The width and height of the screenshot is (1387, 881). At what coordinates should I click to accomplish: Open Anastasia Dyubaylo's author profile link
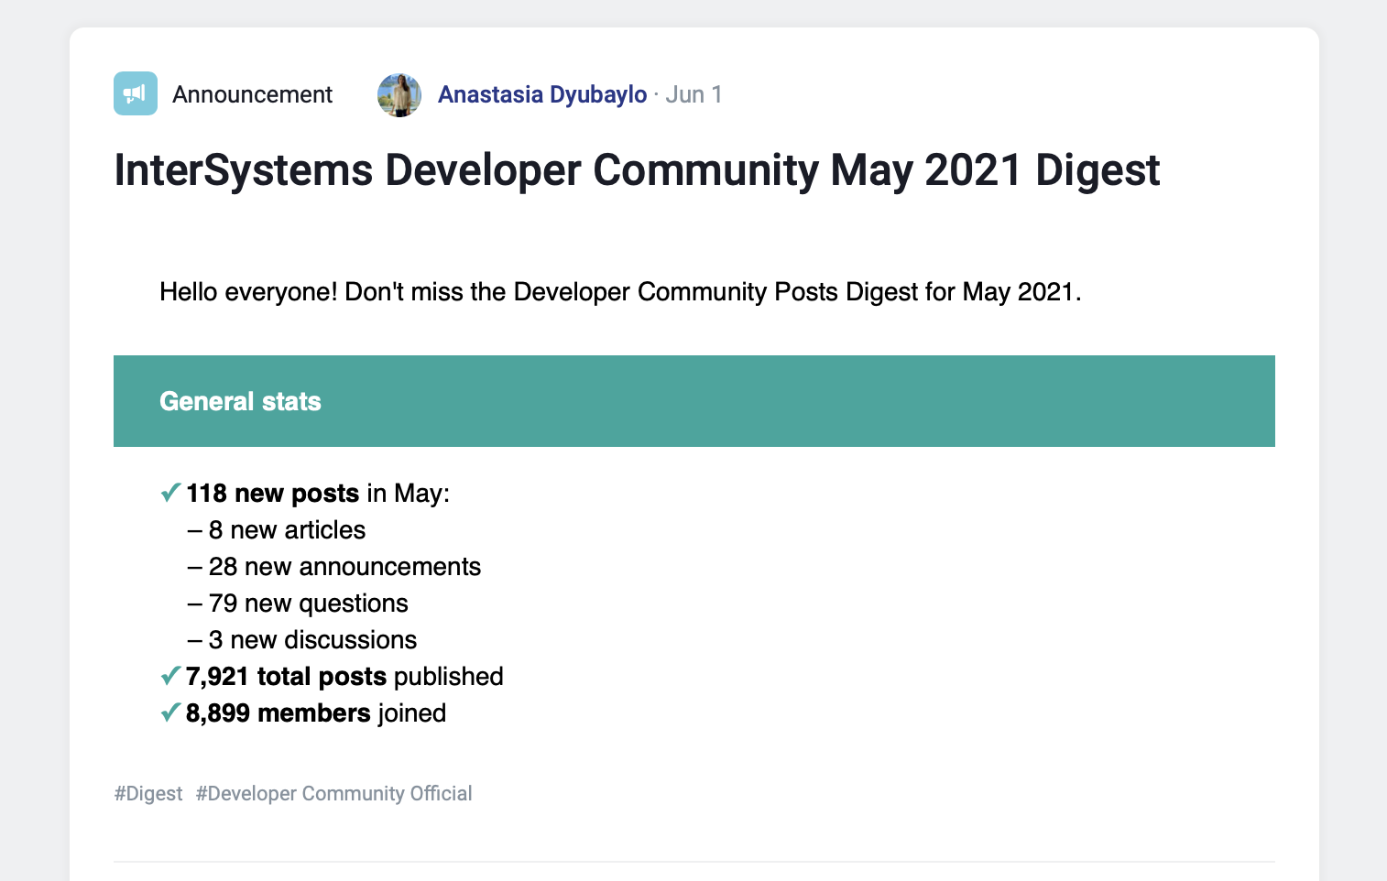[542, 94]
